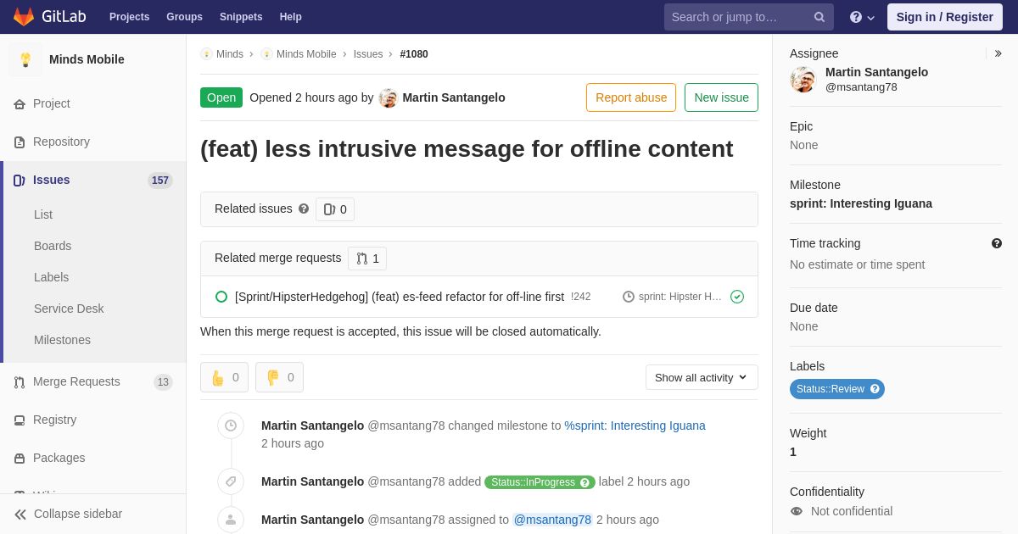Viewport: 1018px width, 534px height.
Task: Click the GitLab fox logo
Action: [24, 16]
